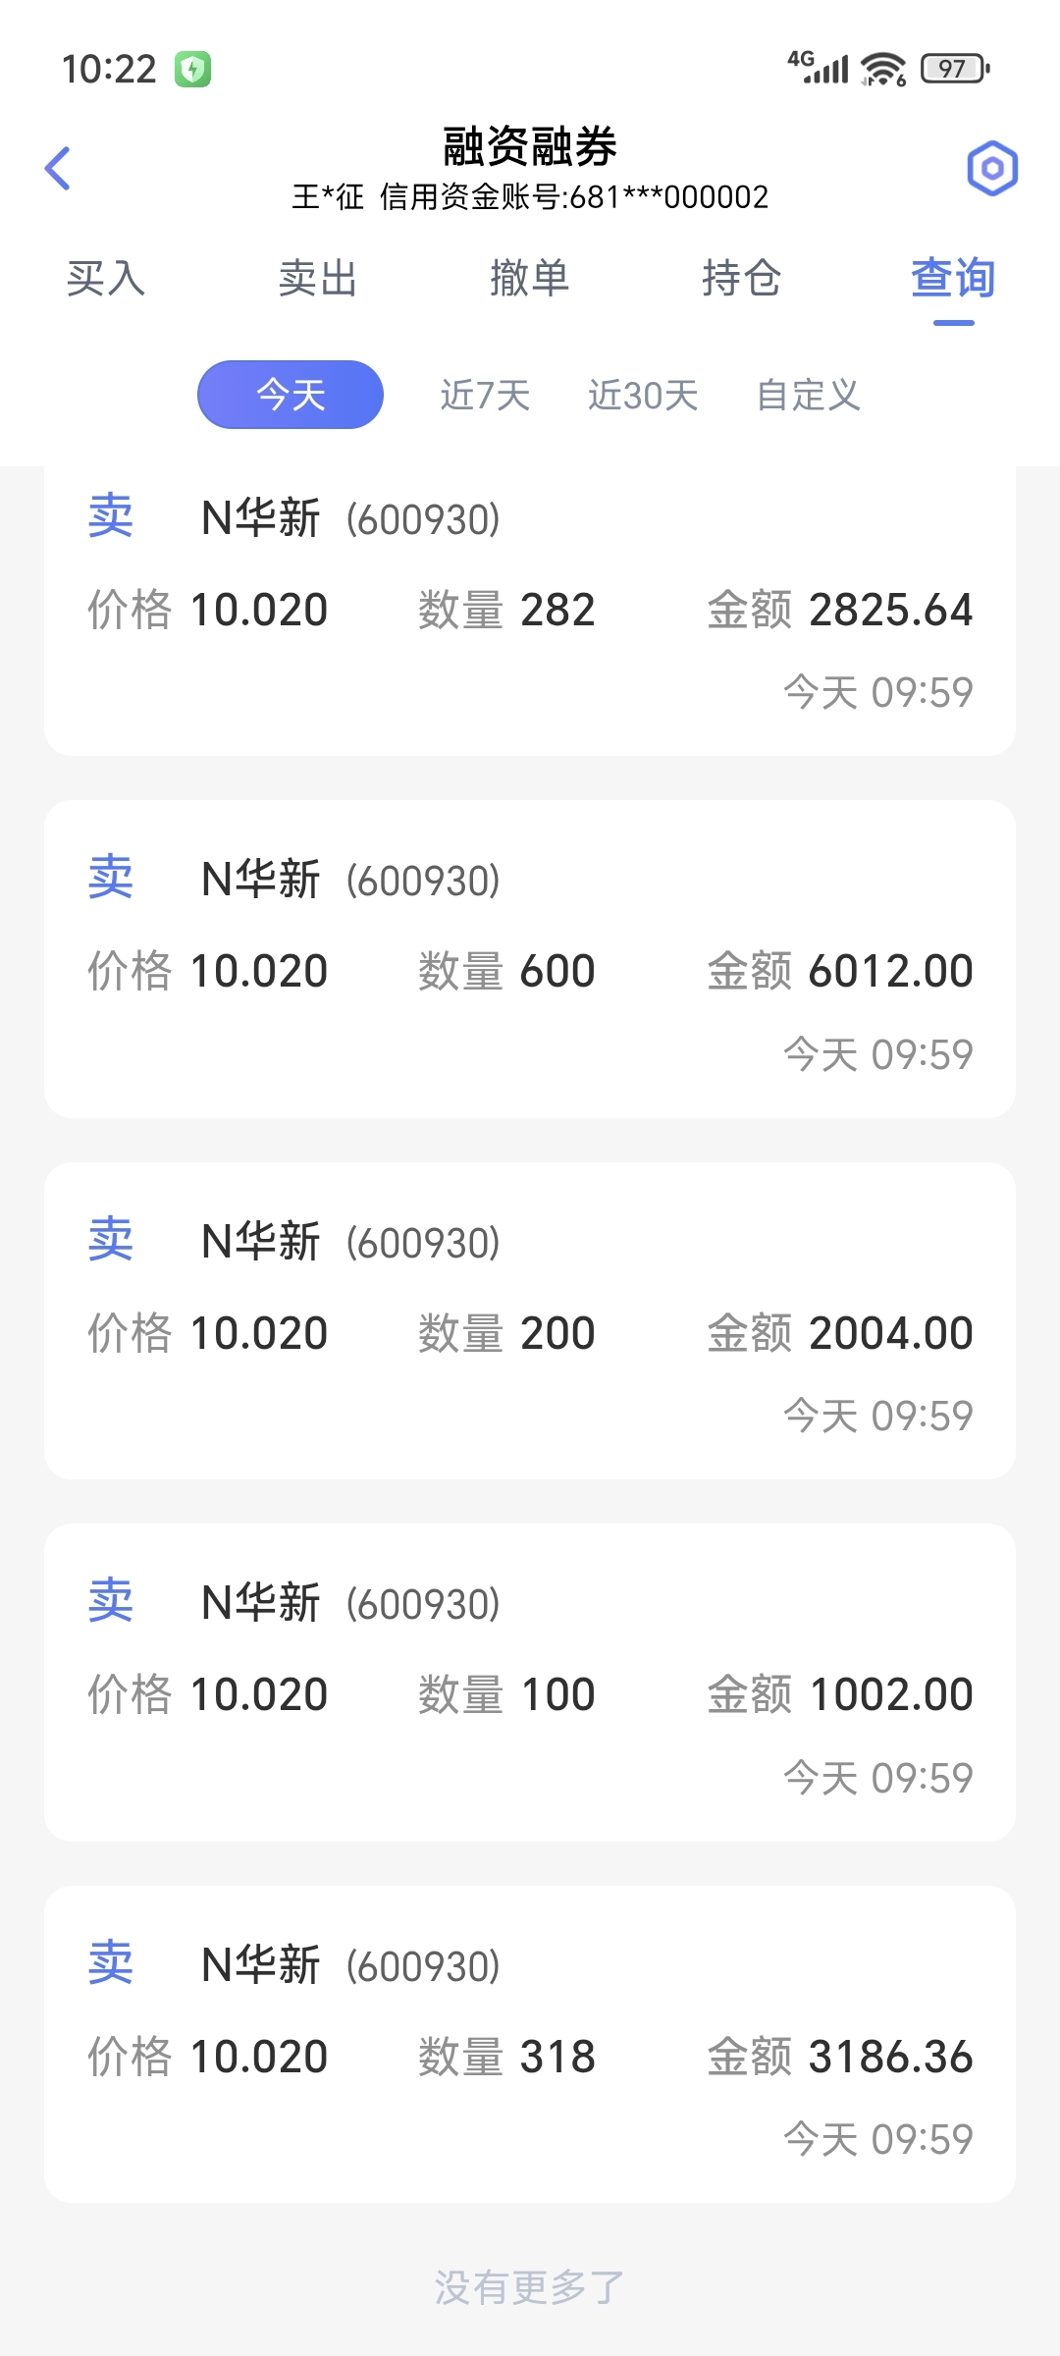Open the N华新 order with quantity 282
Image resolution: width=1060 pixels, height=2356 pixels.
530,609
